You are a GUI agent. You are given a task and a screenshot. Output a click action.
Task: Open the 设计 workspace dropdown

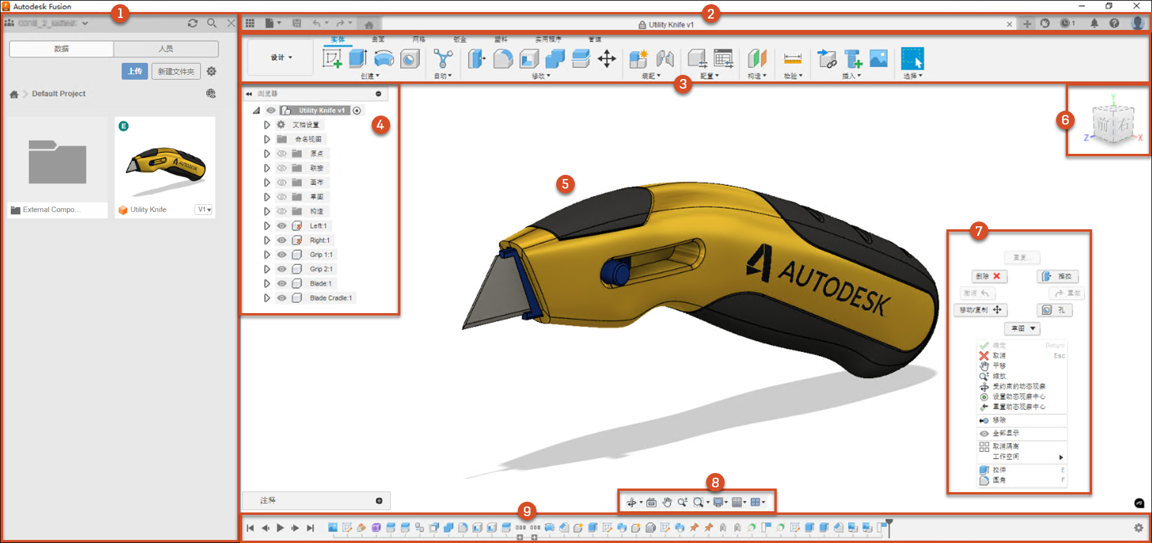[281, 57]
